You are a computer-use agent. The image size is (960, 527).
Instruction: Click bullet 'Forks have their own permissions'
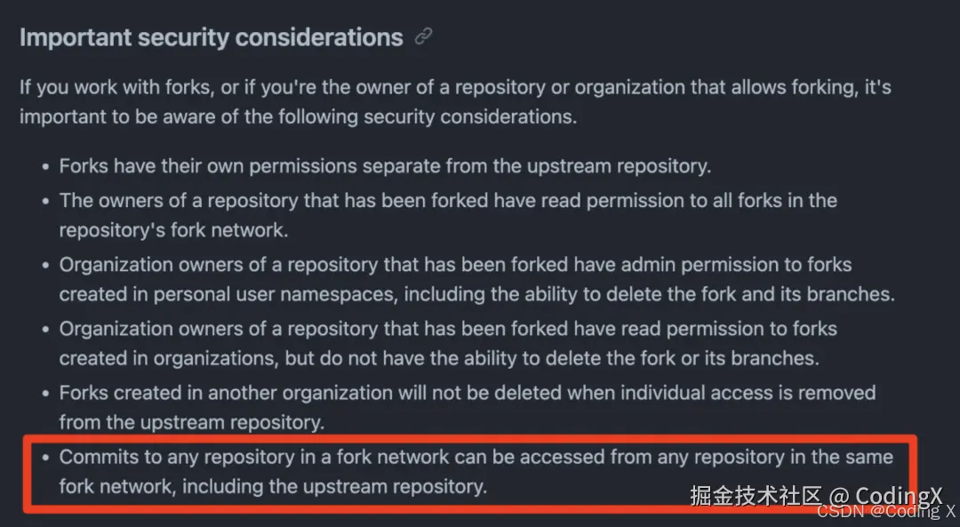(385, 166)
